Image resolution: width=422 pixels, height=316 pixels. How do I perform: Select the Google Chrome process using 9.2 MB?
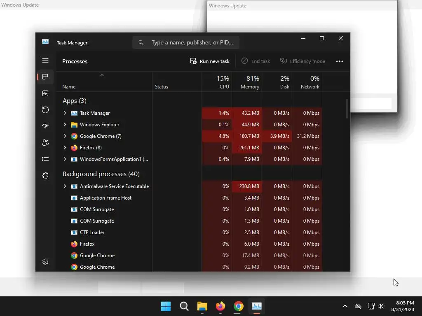189,267
